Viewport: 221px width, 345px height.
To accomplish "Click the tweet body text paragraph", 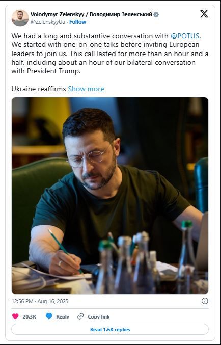I will (110, 54).
